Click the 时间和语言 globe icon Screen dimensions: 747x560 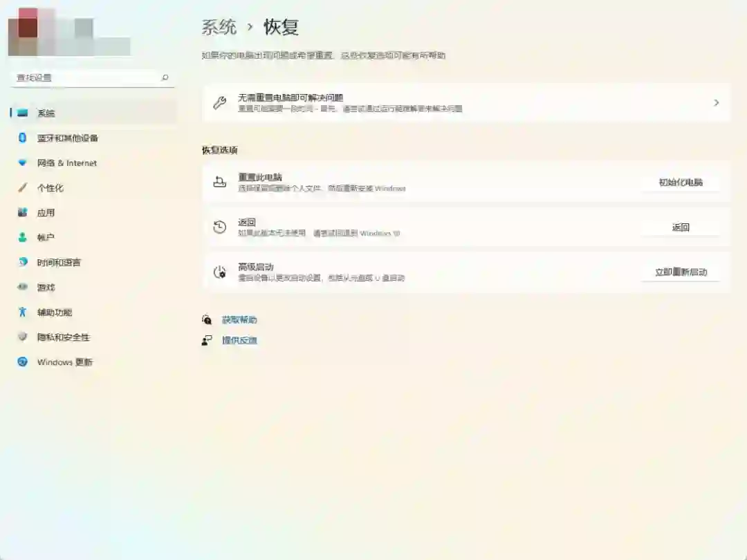pos(22,262)
